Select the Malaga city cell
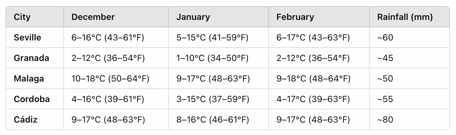This screenshot has height=135, width=456. [x=29, y=79]
